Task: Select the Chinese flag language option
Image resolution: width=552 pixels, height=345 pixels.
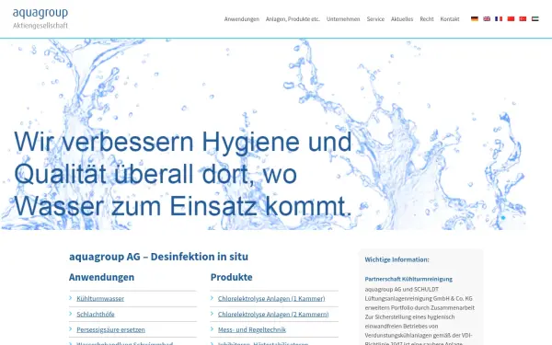Action: pos(511,19)
